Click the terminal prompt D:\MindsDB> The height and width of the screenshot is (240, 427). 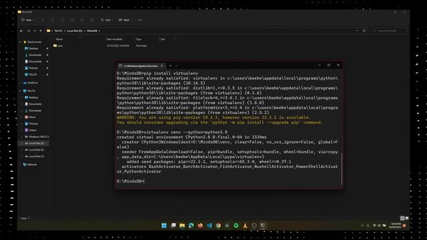(x=131, y=181)
